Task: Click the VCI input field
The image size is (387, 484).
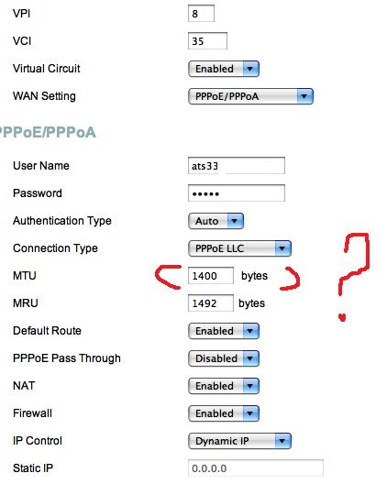Action: (207, 41)
